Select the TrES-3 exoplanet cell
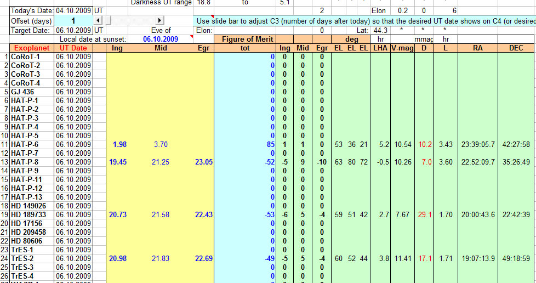Screen dimensions: 536x283 click(x=32, y=267)
